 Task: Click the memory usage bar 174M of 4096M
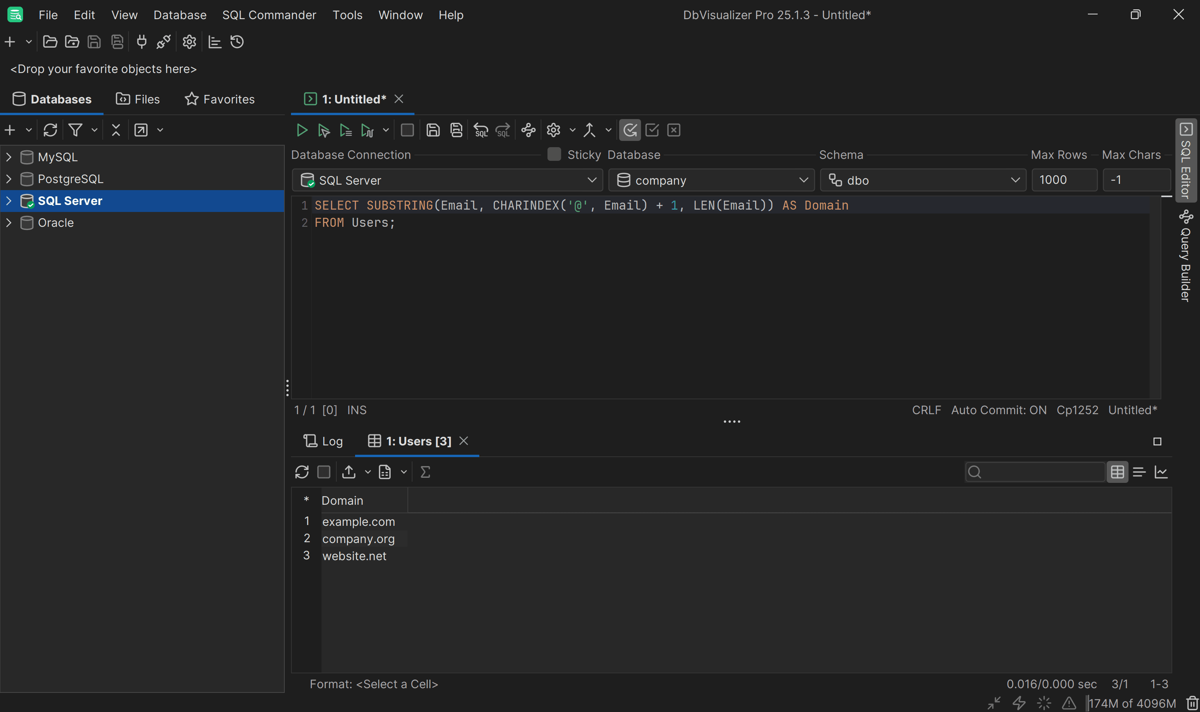[1132, 703]
